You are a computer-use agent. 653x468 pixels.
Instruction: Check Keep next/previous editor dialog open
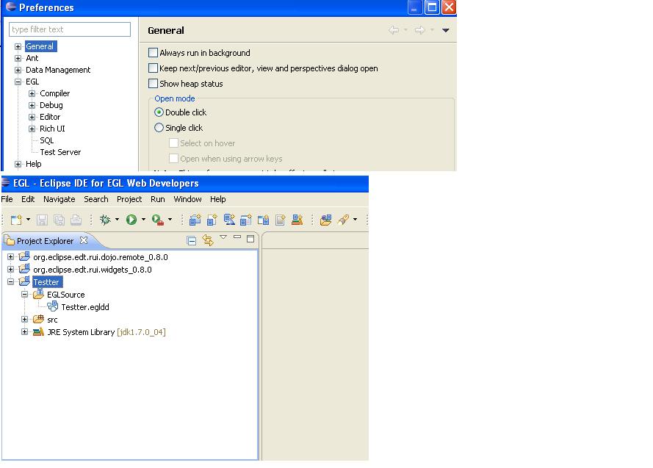coord(154,68)
